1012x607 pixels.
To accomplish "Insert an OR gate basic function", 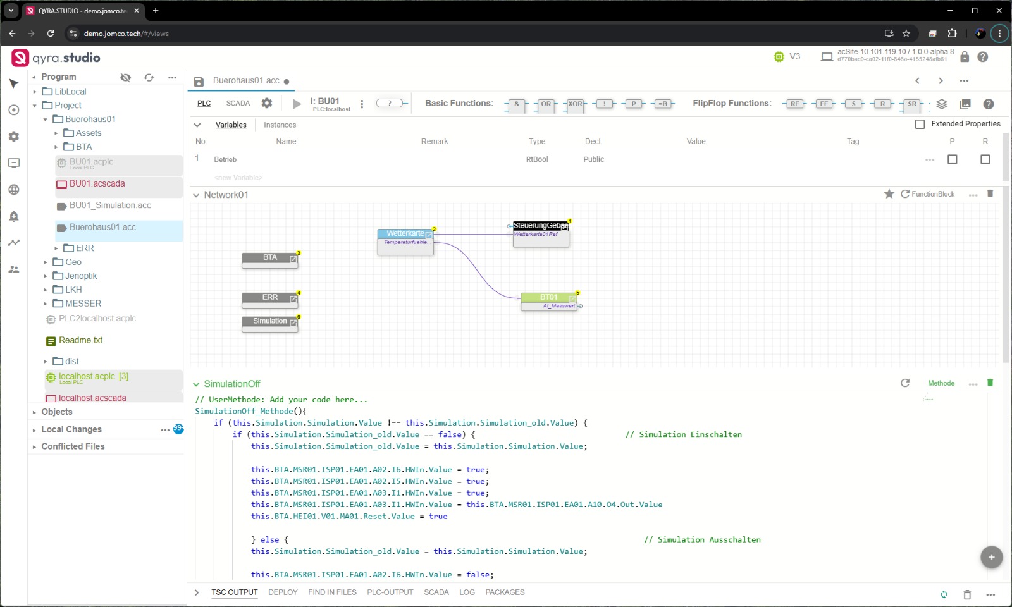I will (545, 104).
